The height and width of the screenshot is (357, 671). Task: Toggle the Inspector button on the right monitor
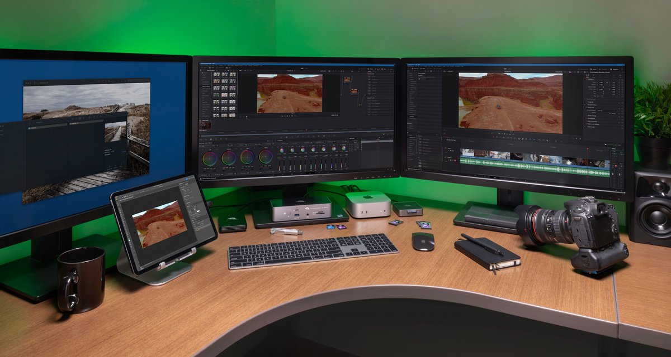615,69
